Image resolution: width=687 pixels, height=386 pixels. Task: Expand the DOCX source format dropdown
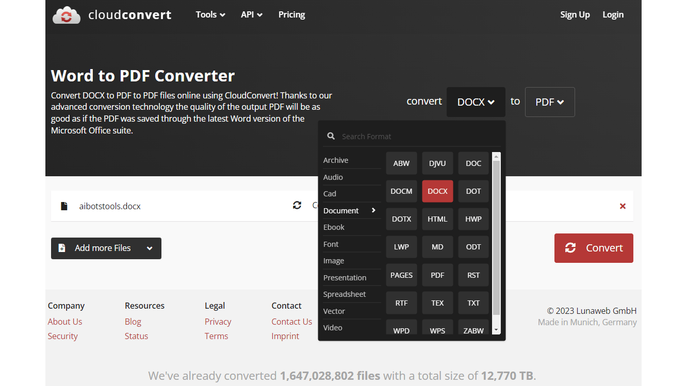click(x=476, y=102)
